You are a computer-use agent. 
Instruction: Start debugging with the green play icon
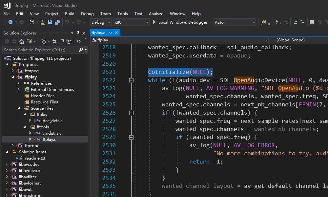[154, 22]
